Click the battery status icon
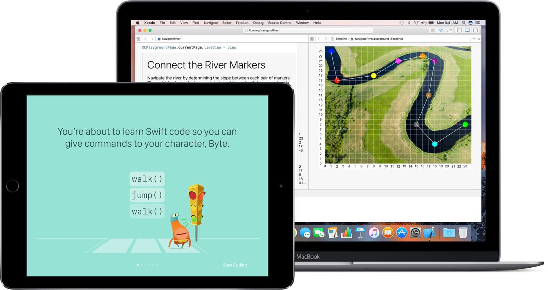 [x=431, y=23]
